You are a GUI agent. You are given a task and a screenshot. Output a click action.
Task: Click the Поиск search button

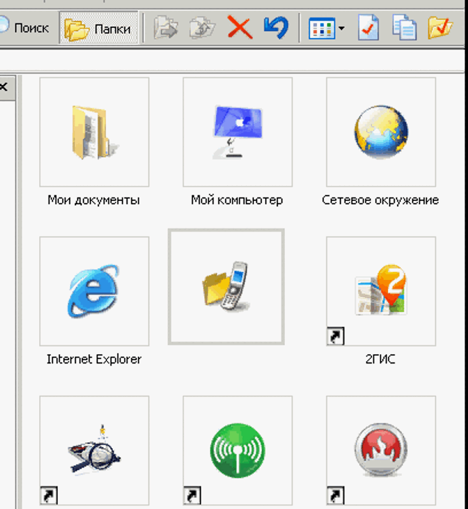[x=25, y=28]
